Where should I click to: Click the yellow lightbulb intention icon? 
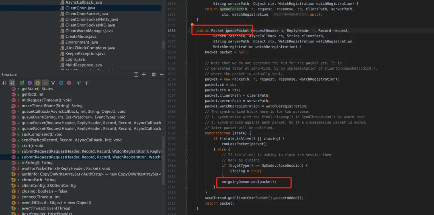pos(192,25)
